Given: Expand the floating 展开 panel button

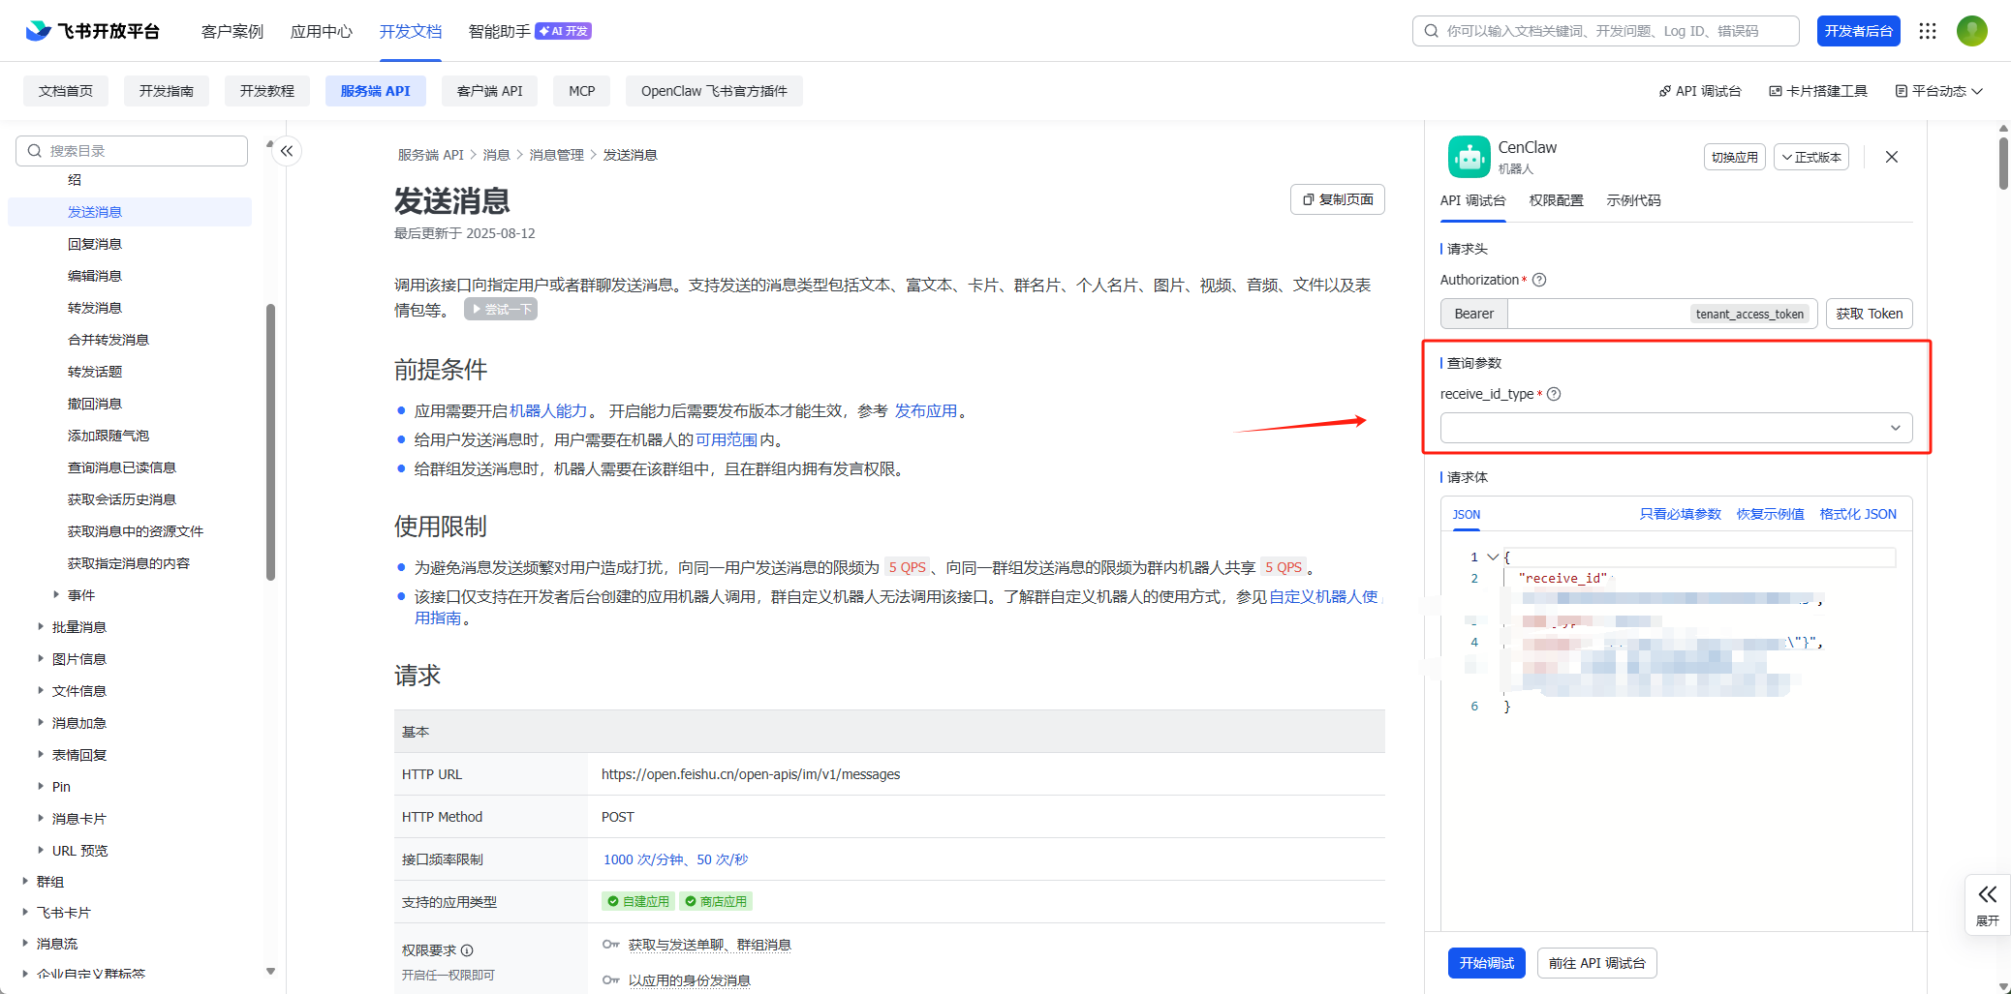Looking at the screenshot, I should [x=1987, y=904].
